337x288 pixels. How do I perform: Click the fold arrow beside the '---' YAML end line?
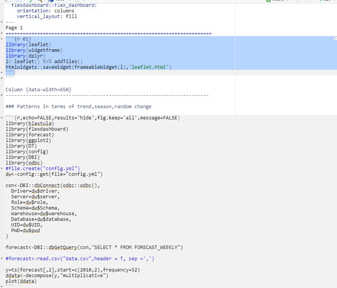(2, 22)
